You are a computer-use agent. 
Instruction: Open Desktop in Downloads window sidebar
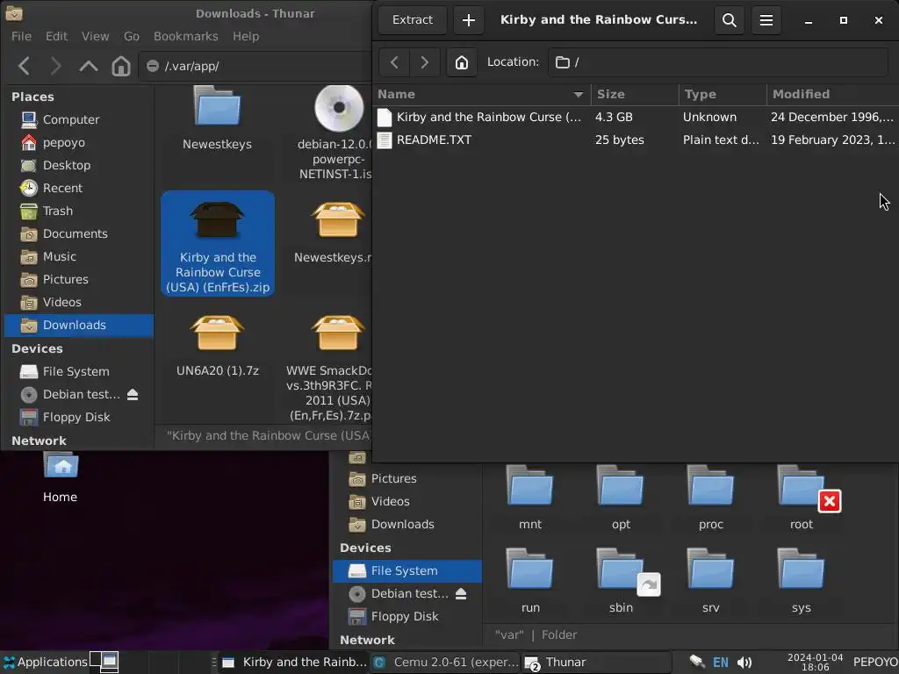79,165
